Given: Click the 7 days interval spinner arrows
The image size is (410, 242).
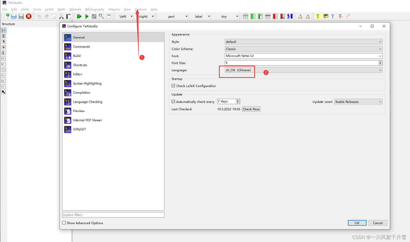Looking at the screenshot, I should click(x=238, y=101).
